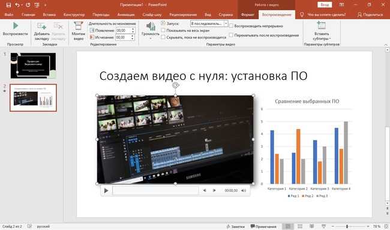Switch to the Переходы tab

(x=101, y=14)
